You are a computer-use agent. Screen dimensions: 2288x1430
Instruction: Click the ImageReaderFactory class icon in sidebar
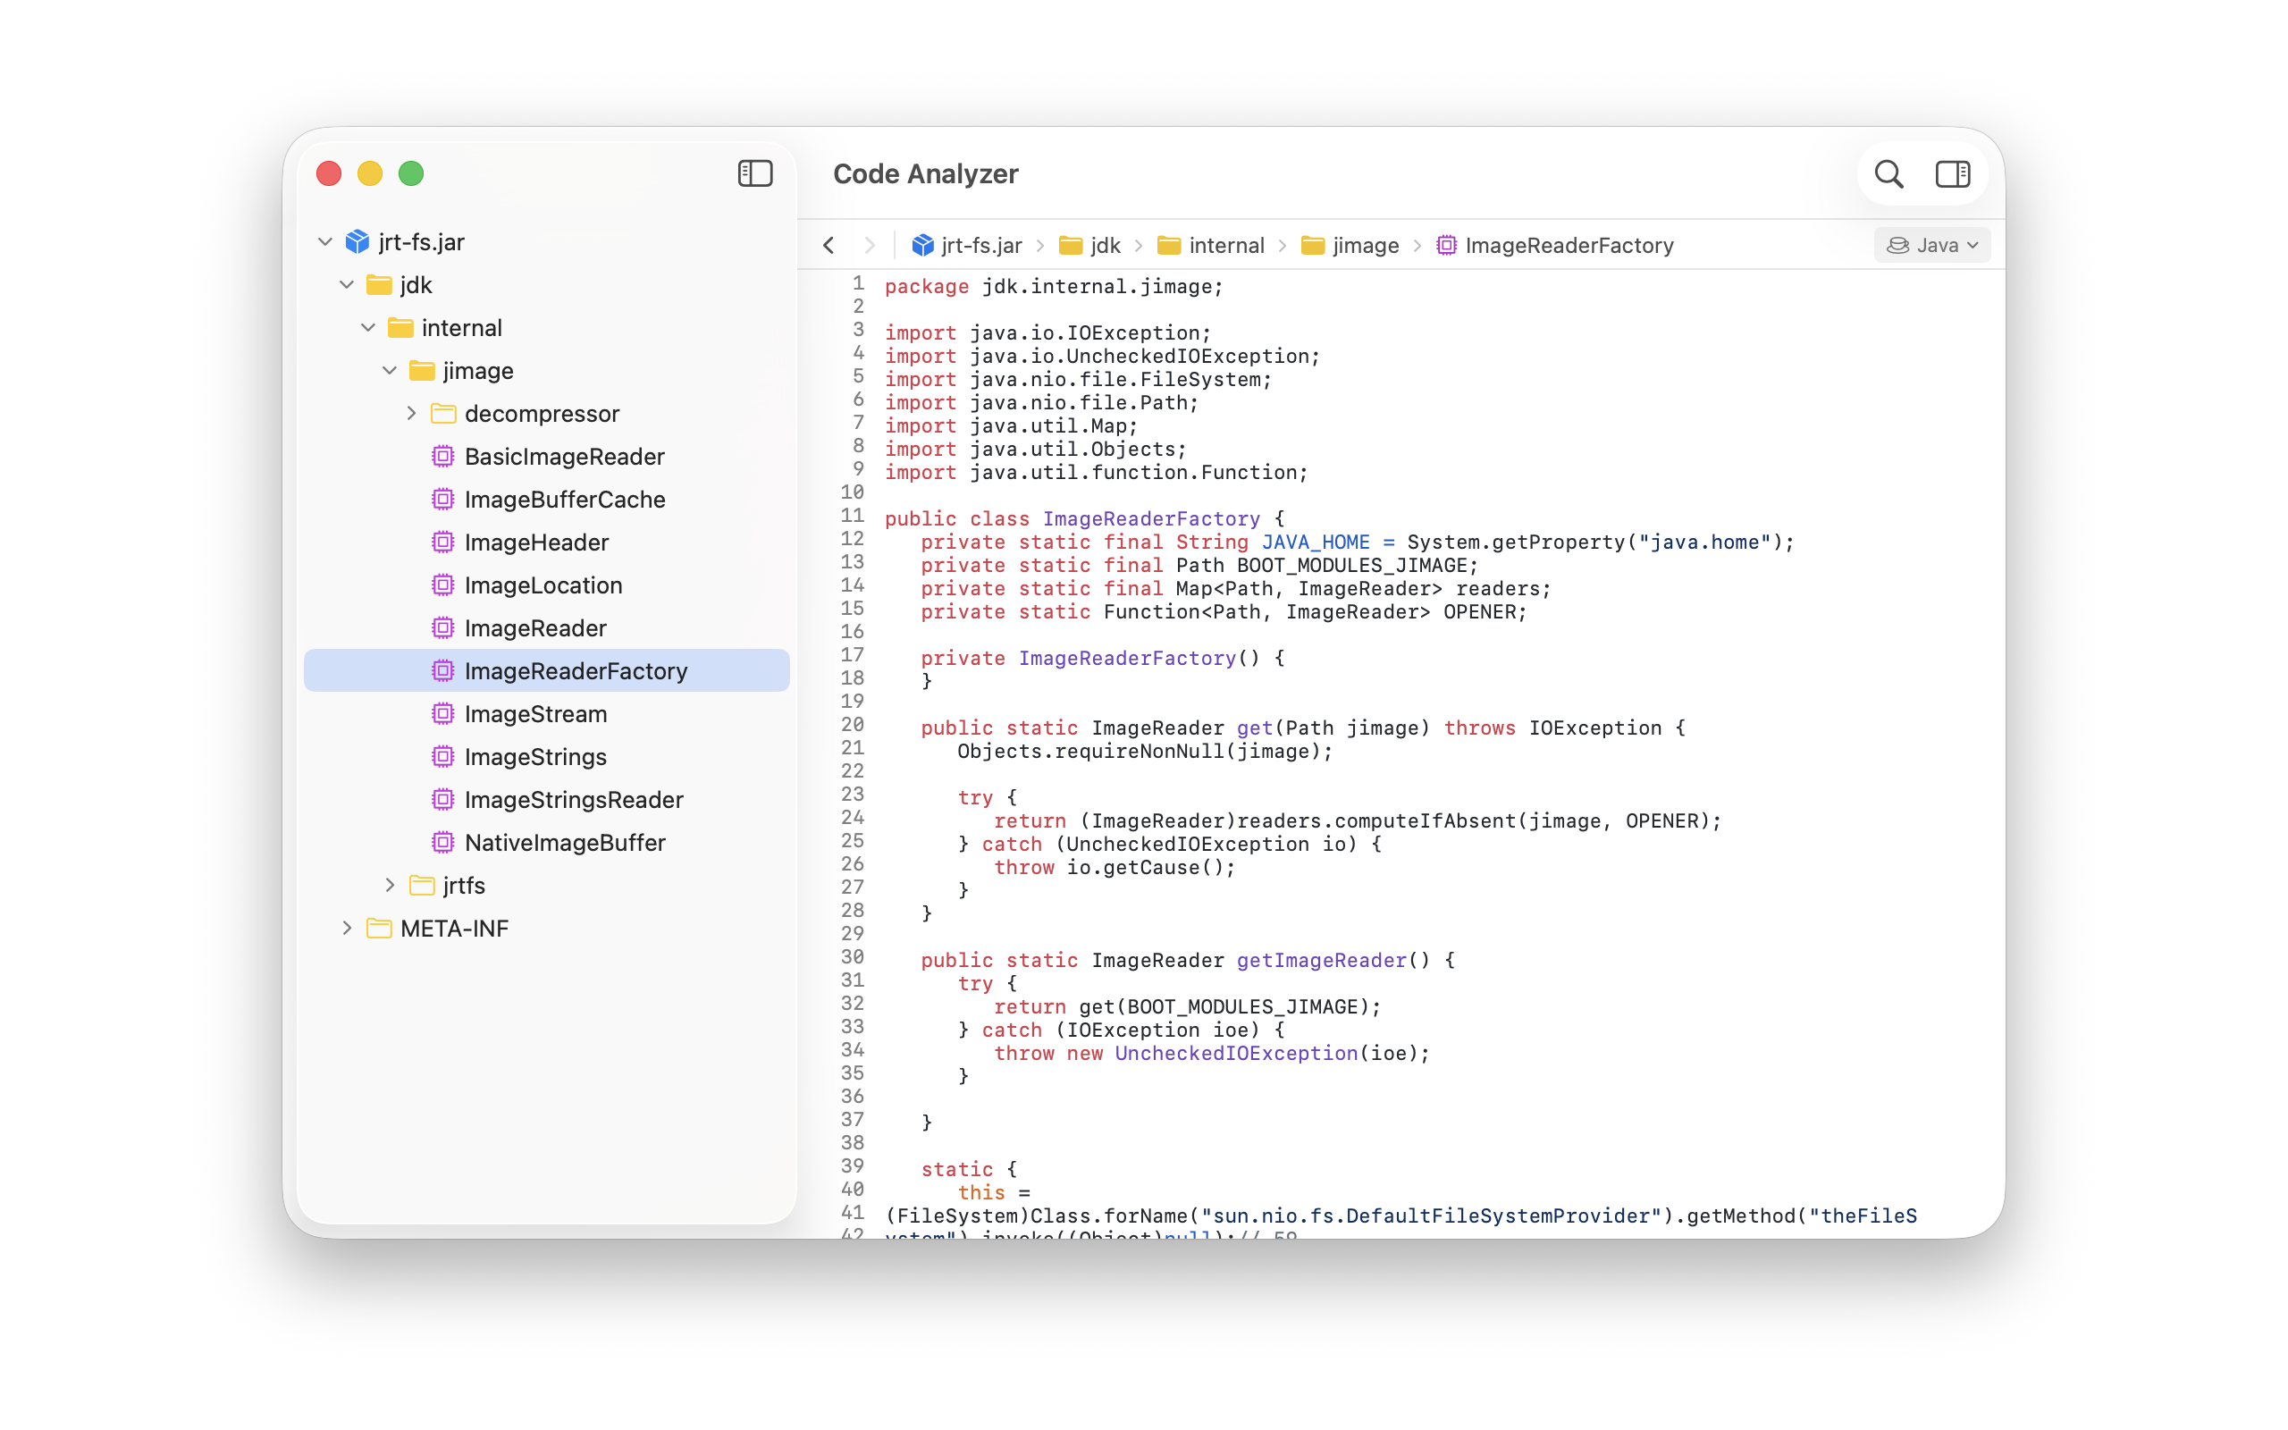pyautogui.click(x=442, y=670)
